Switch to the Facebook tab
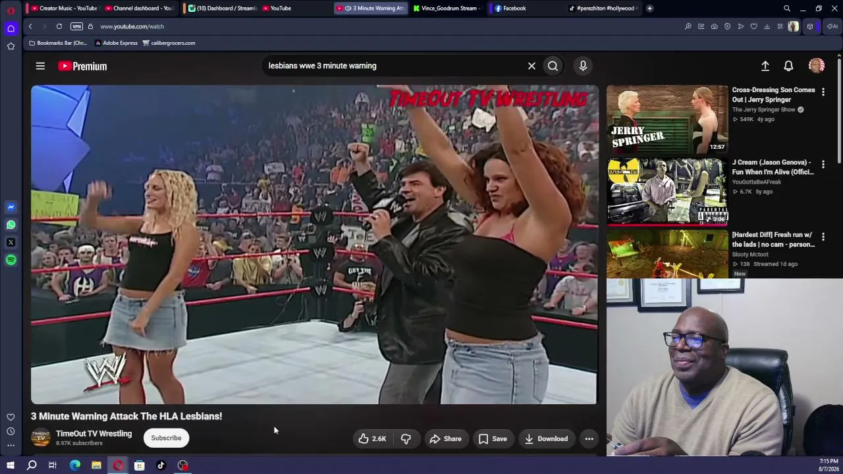This screenshot has height=474, width=843. coord(527,8)
